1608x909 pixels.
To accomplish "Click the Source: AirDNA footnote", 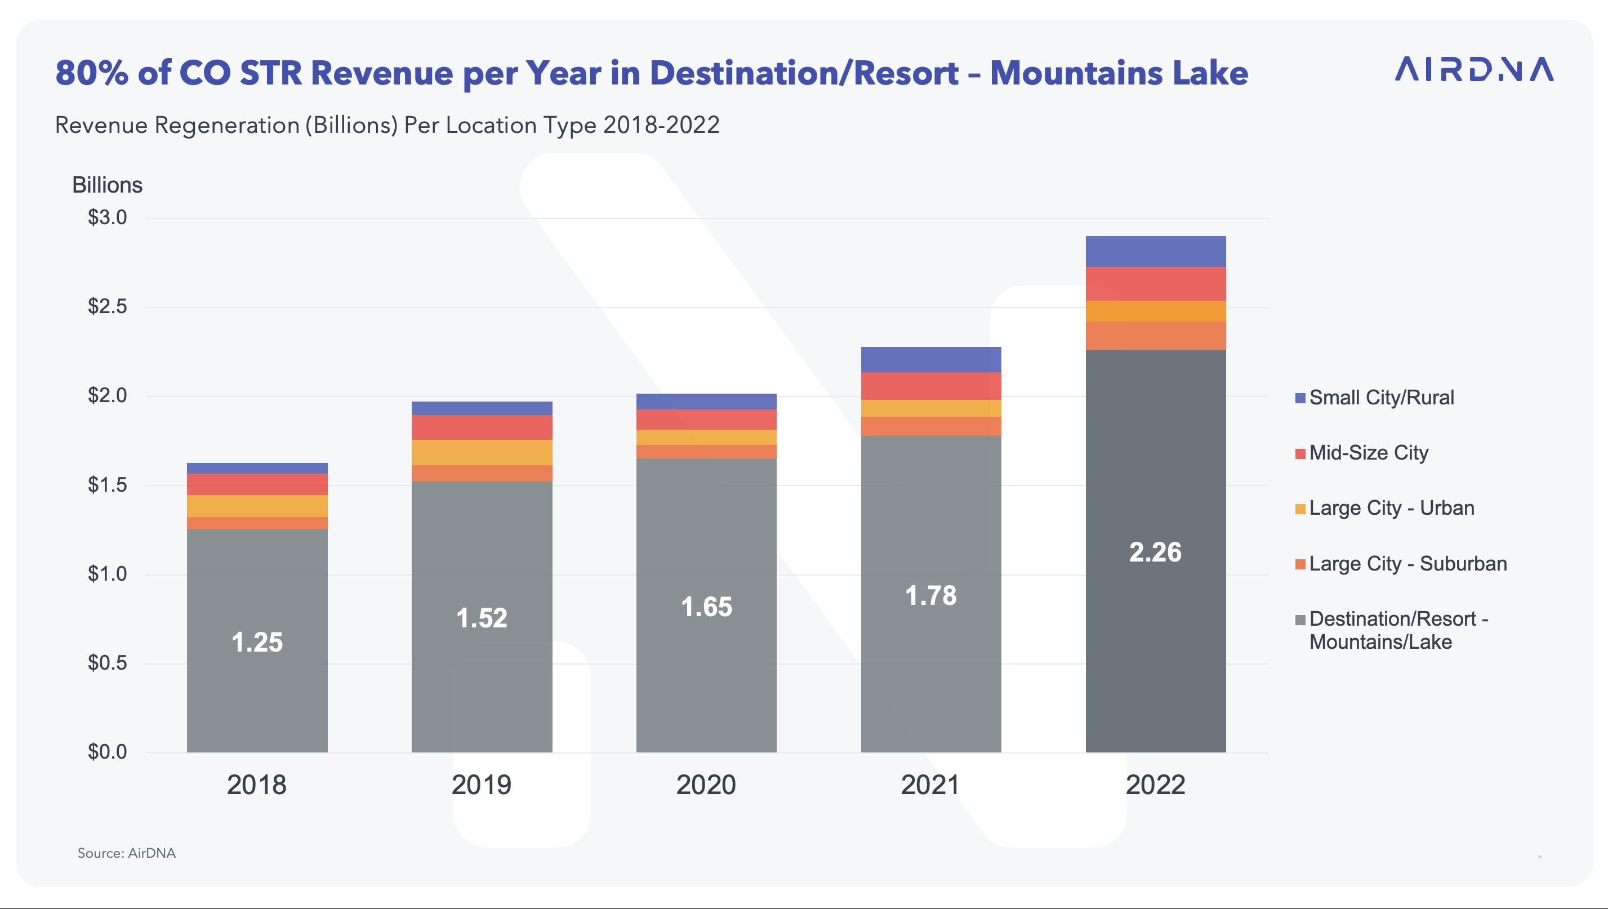I will (x=127, y=853).
